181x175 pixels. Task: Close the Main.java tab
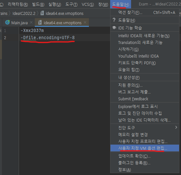tap(31, 22)
